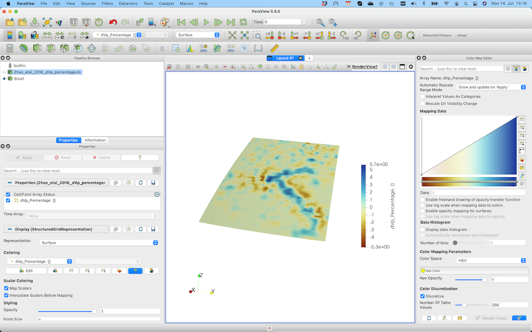Open the Representation dropdown in Properties

[x=99, y=242]
